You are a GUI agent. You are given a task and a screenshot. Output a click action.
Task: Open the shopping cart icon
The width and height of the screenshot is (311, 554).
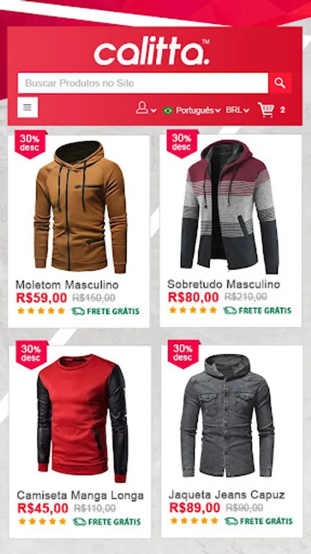(x=266, y=110)
